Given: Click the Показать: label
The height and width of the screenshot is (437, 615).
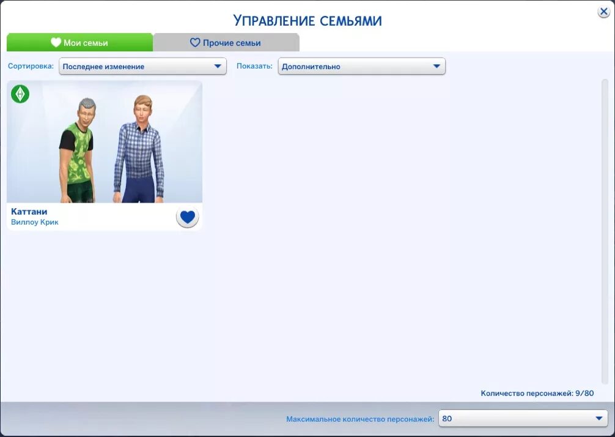Looking at the screenshot, I should pos(254,66).
